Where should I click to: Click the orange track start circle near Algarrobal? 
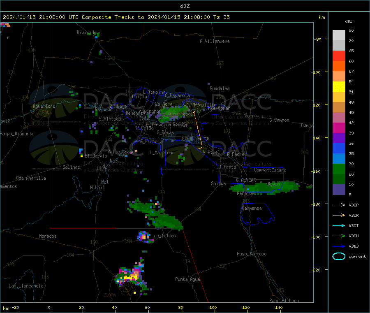(194, 111)
